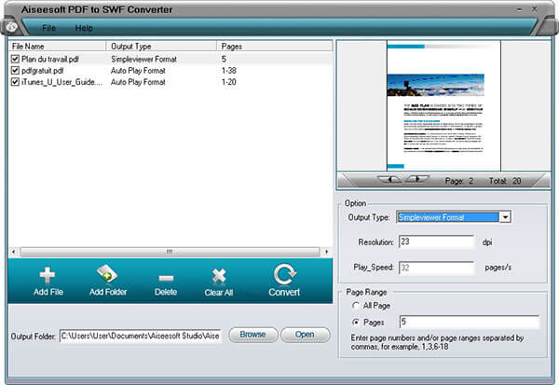Click the scrollbar left arrow
This screenshot has height=385, width=559.
coord(14,252)
